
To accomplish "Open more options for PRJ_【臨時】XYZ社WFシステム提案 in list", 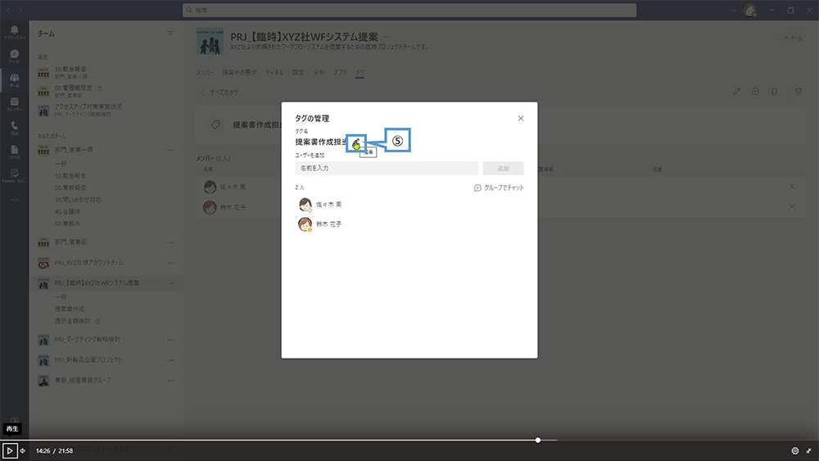I will coord(170,283).
